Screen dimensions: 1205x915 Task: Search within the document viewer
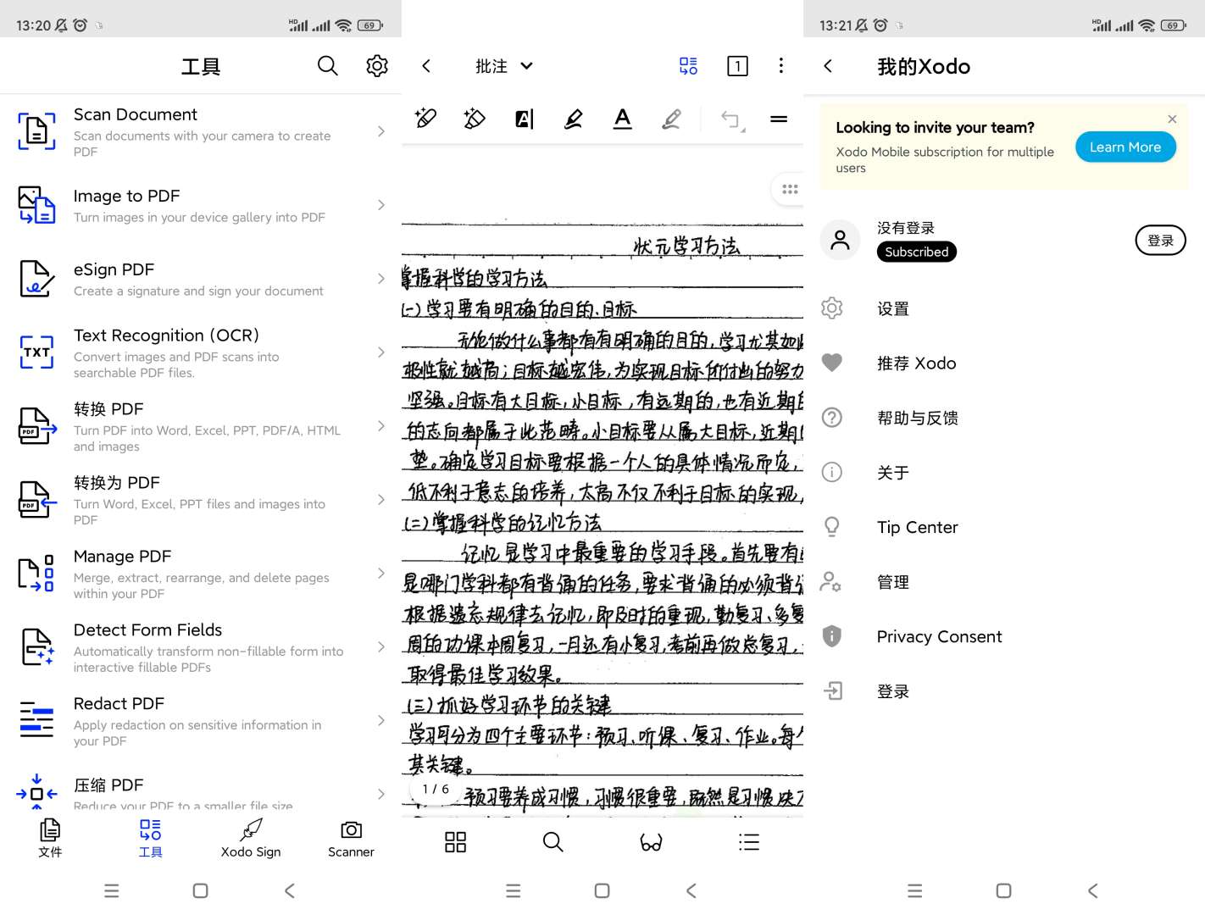coord(553,841)
